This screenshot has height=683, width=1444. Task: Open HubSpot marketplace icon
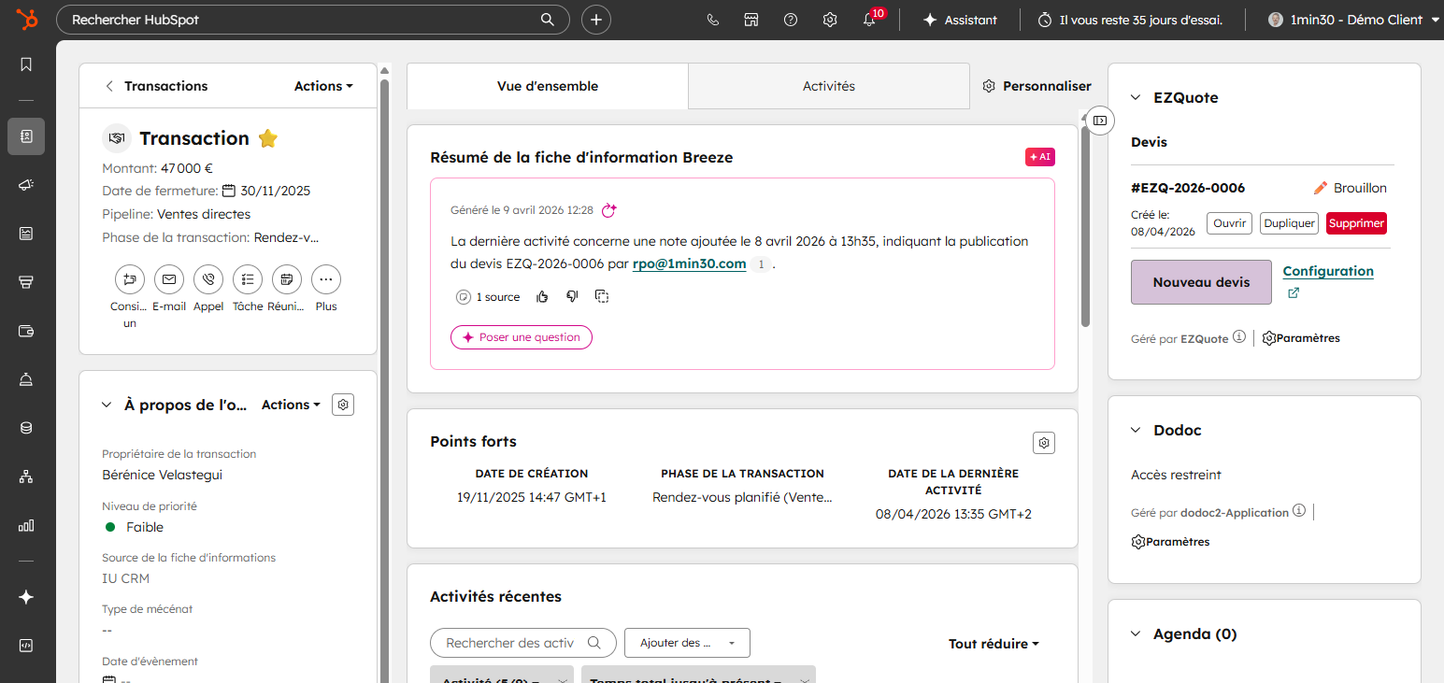tap(751, 20)
